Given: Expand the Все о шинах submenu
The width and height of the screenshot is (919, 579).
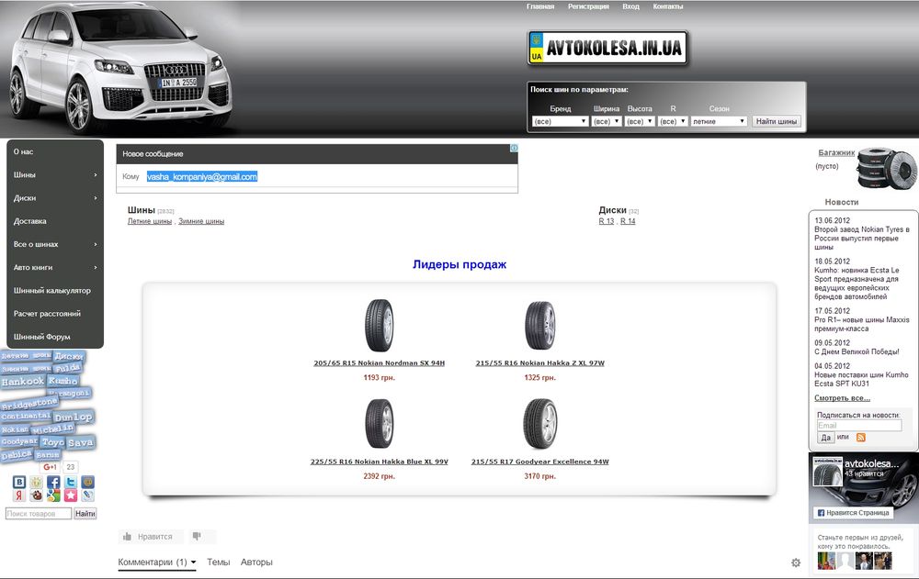Looking at the screenshot, I should point(96,244).
